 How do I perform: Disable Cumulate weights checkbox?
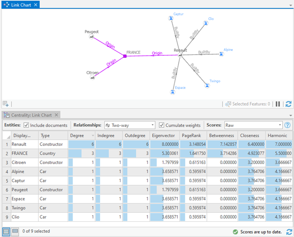click(x=162, y=125)
